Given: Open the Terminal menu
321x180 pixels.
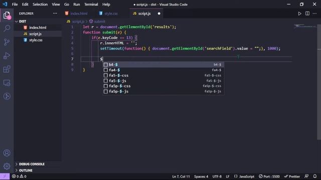Looking at the screenshot, I should pyautogui.click(x=91, y=4).
